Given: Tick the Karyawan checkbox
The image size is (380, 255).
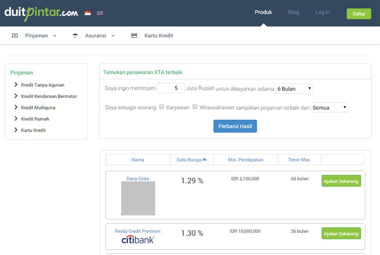Looking at the screenshot, I should pos(162,107).
